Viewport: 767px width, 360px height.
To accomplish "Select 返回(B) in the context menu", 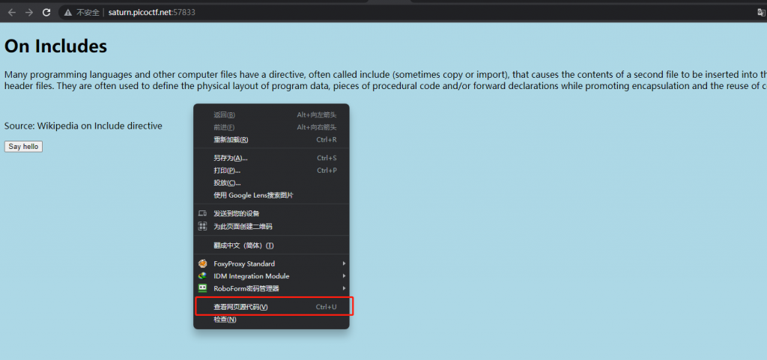I will (271, 115).
